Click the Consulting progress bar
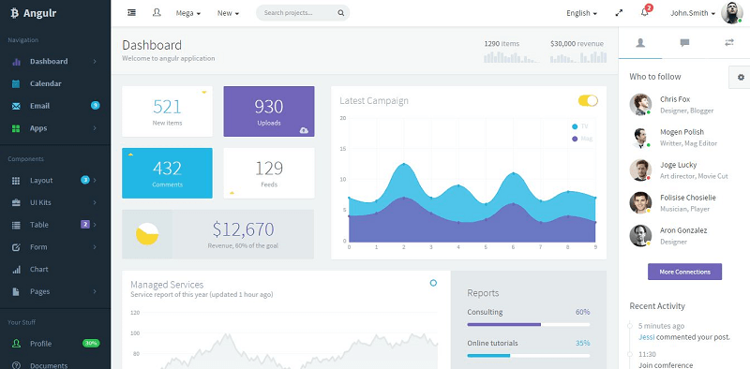The image size is (750, 369). [529, 325]
